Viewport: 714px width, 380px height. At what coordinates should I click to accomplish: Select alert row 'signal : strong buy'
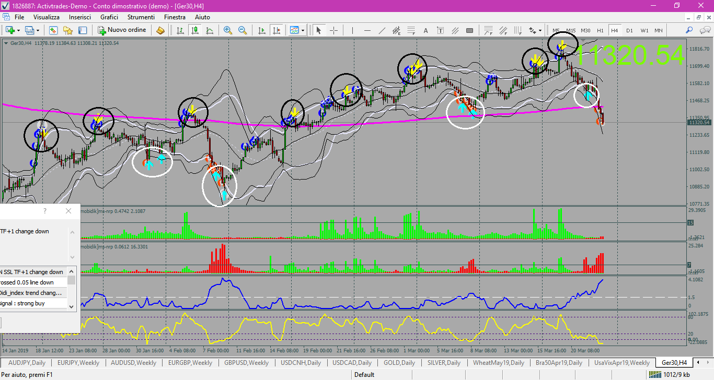pos(33,303)
